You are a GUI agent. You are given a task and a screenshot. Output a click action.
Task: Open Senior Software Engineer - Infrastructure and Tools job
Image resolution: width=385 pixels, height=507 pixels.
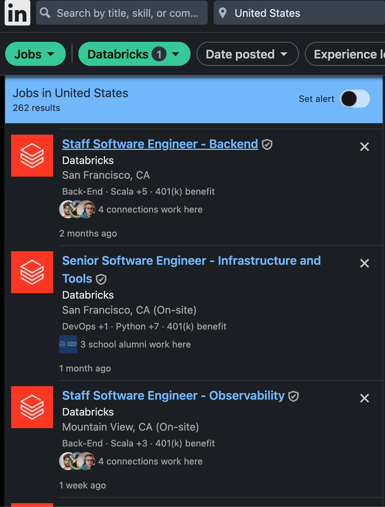coord(191,270)
